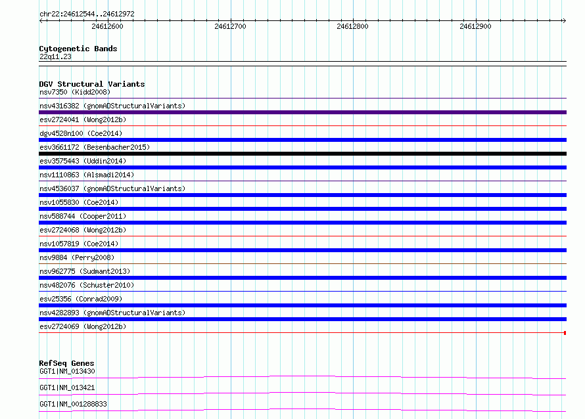Click the blue bar under dgv4528n100

302,140
